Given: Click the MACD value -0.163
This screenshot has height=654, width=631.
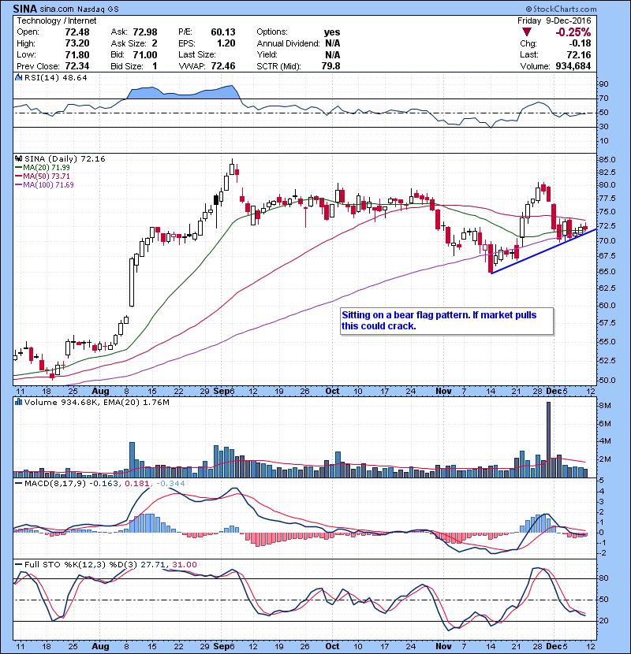Looking at the screenshot, I should [x=103, y=484].
